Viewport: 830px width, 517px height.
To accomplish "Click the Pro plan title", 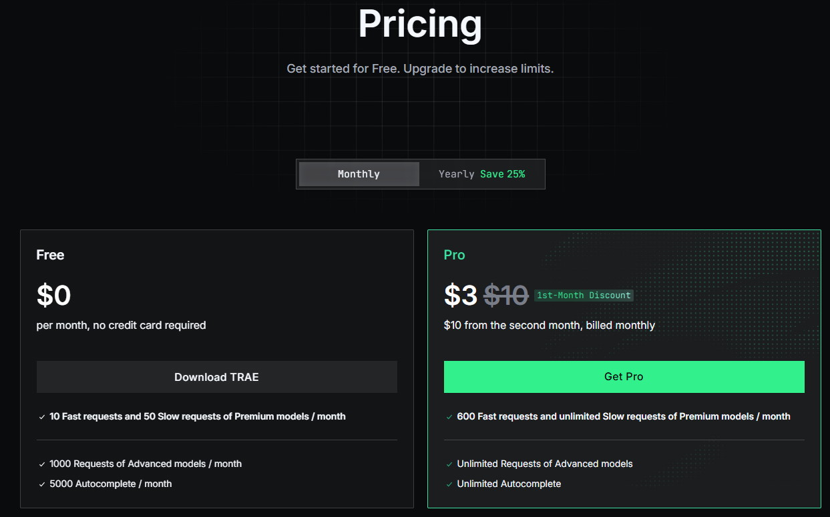I will point(454,255).
